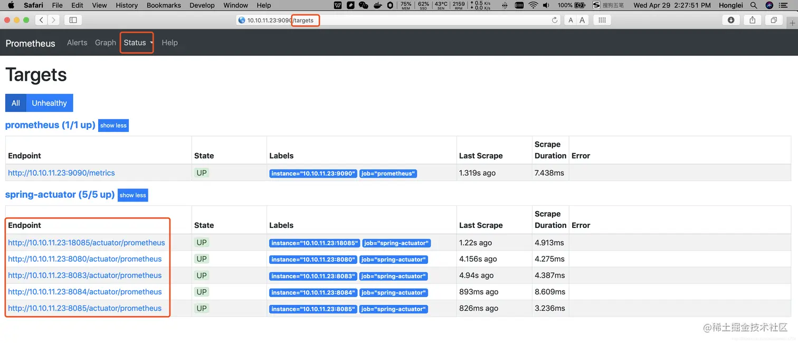Click the battery status icon

580,5
